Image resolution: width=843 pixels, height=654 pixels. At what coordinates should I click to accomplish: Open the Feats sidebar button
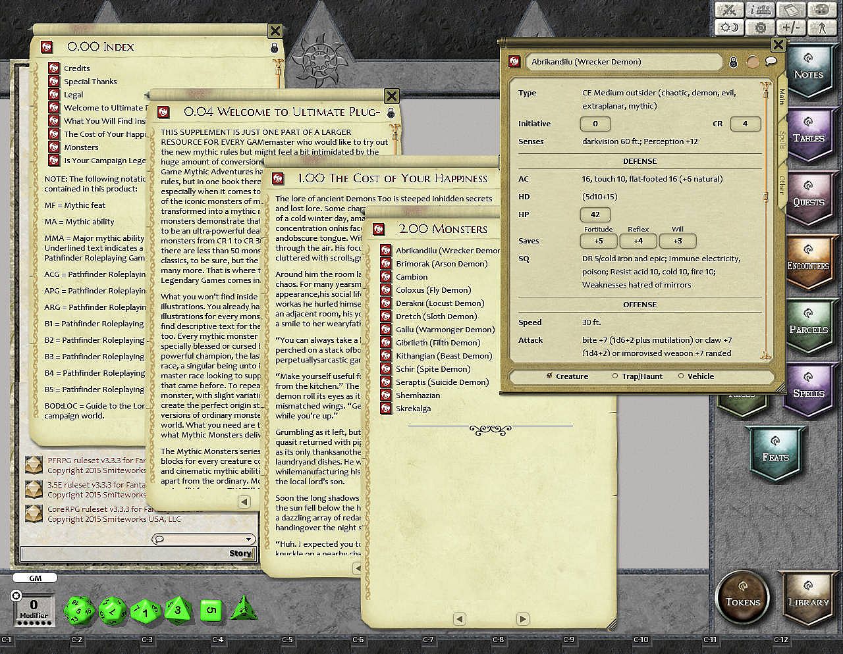tap(775, 454)
